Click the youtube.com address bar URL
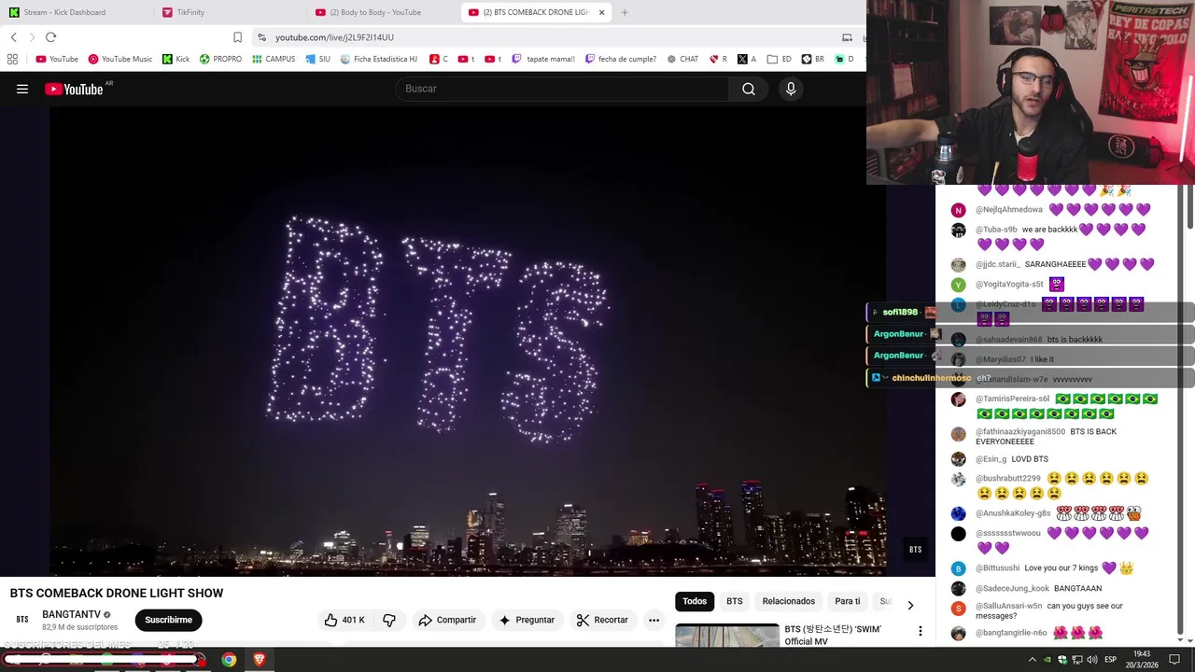The image size is (1195, 672). [334, 37]
